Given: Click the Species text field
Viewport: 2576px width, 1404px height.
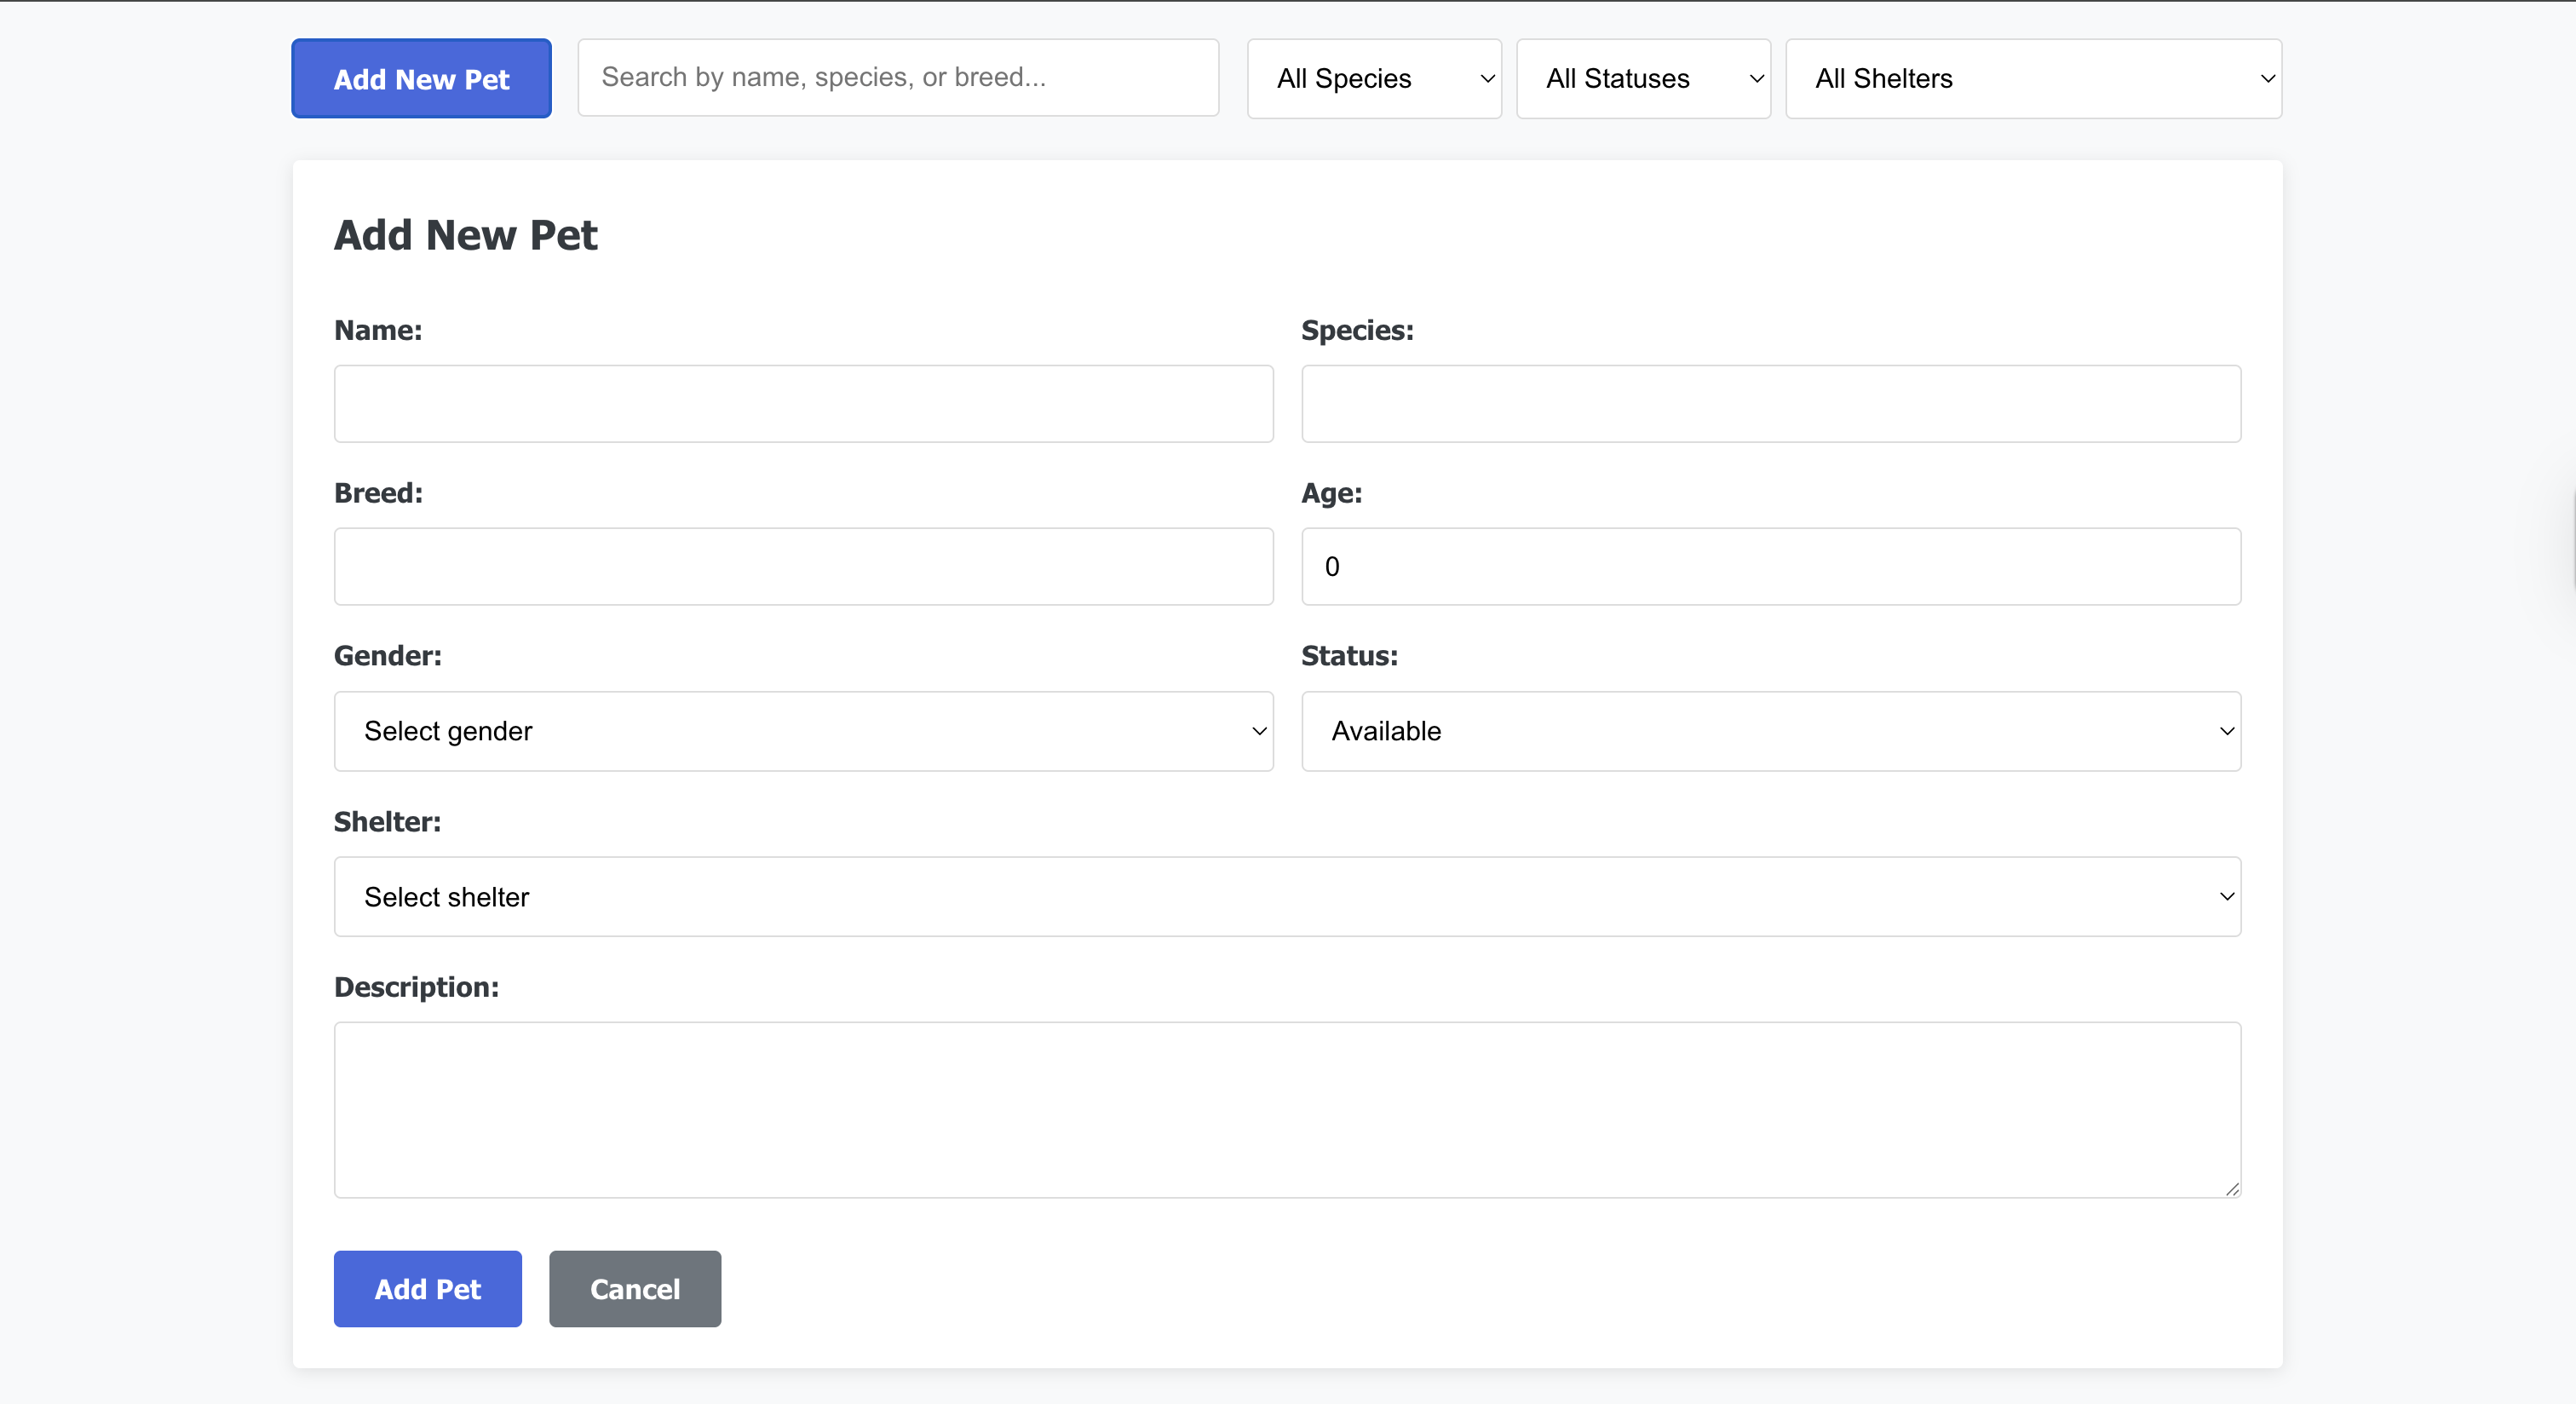Looking at the screenshot, I should 1771,404.
